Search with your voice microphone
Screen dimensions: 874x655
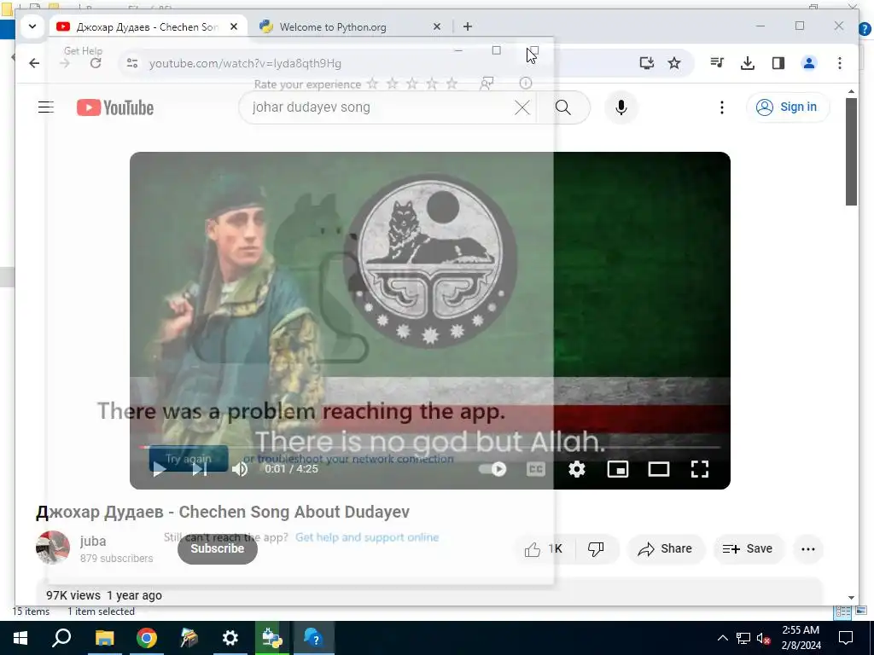(x=621, y=107)
